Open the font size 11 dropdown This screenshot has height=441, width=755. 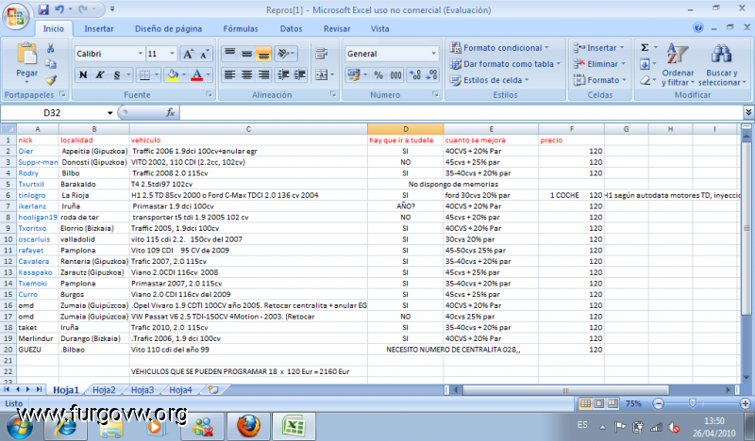pyautogui.click(x=172, y=54)
